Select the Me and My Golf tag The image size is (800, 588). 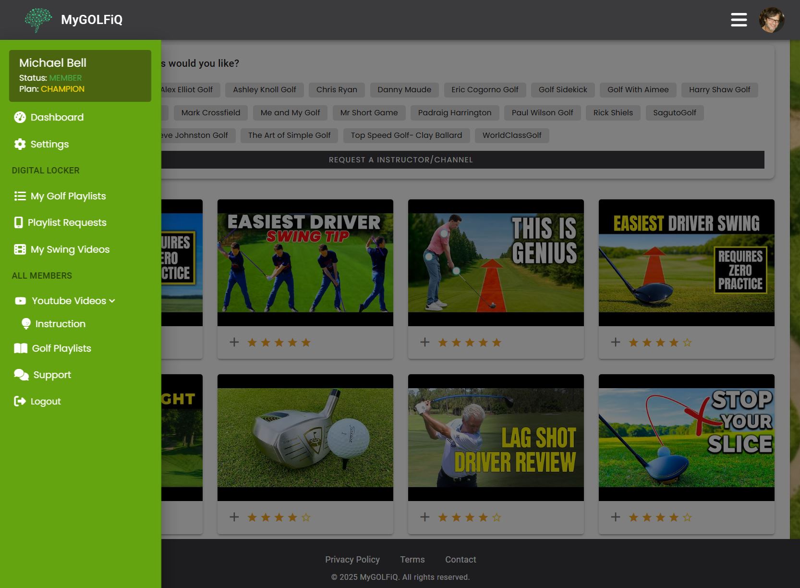291,113
